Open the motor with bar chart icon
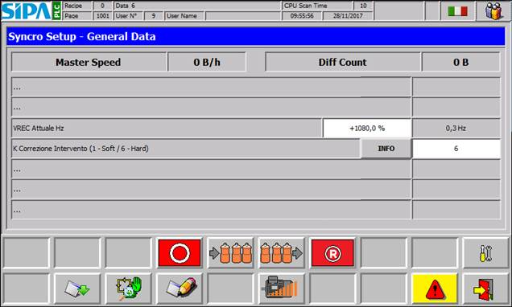Screen dimensions: 512x307 point(282,289)
